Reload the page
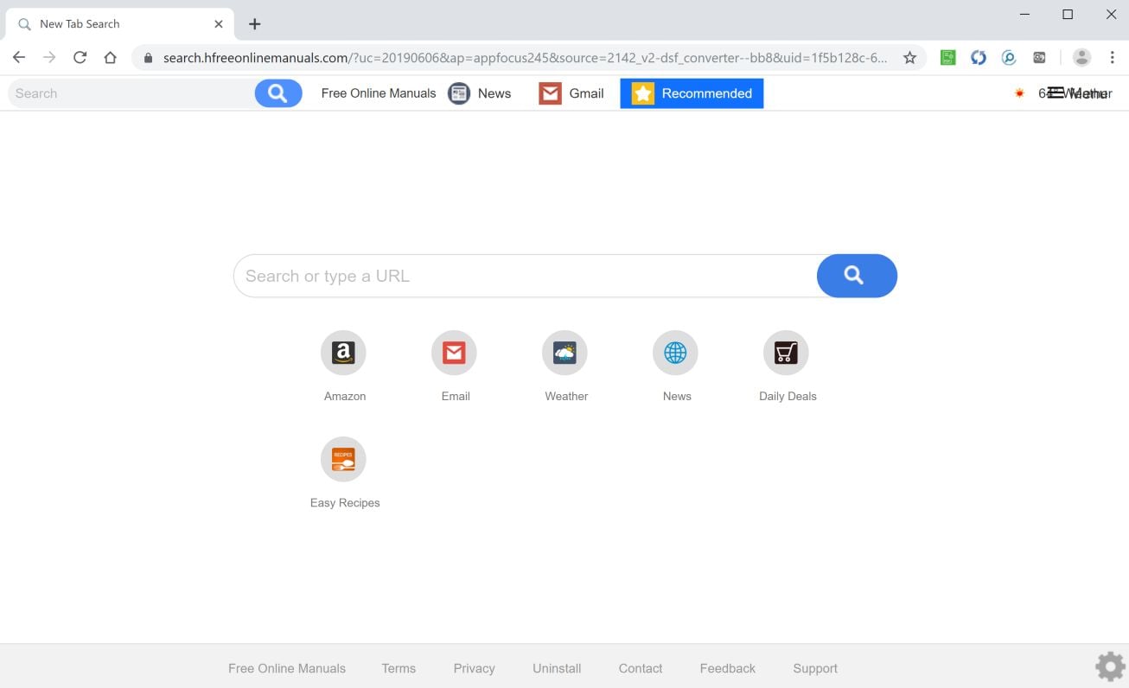The height and width of the screenshot is (688, 1129). click(80, 58)
